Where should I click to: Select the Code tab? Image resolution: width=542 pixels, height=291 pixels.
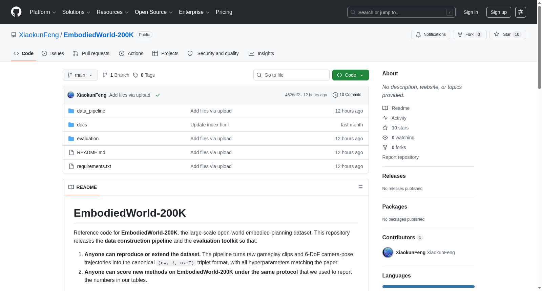tap(24, 53)
